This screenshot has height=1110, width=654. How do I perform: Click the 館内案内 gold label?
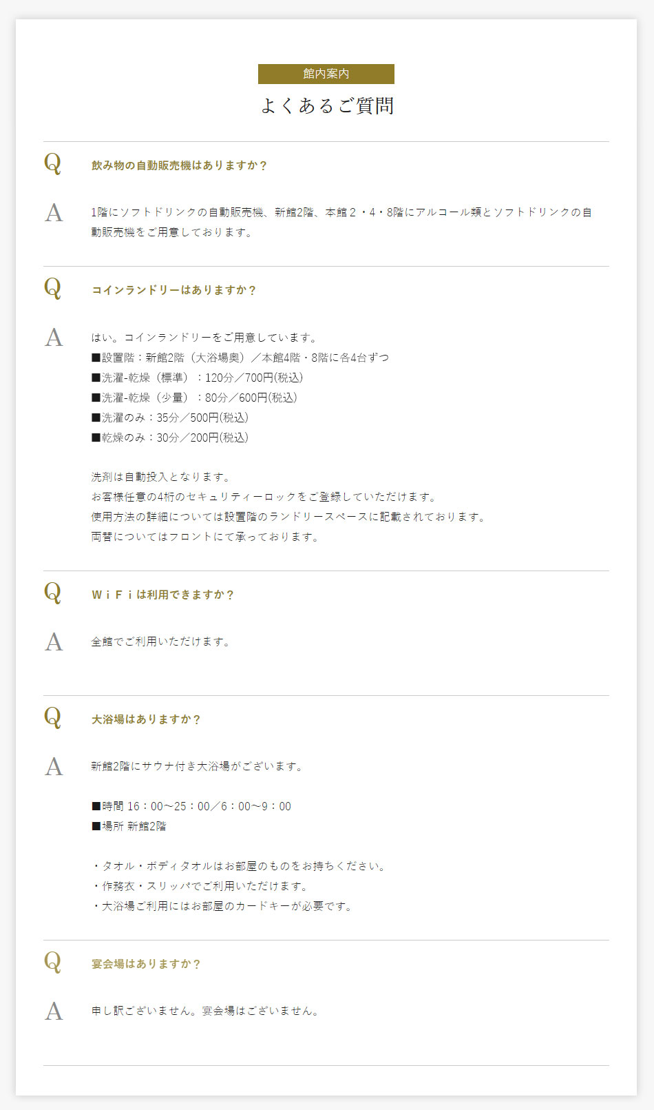tap(326, 74)
